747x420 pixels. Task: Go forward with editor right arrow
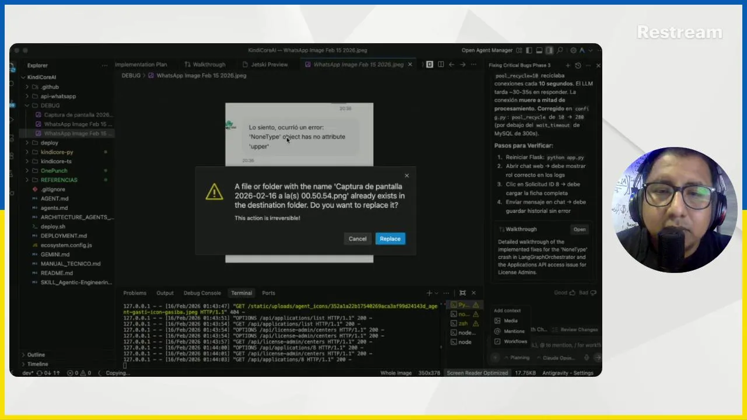pyautogui.click(x=462, y=65)
